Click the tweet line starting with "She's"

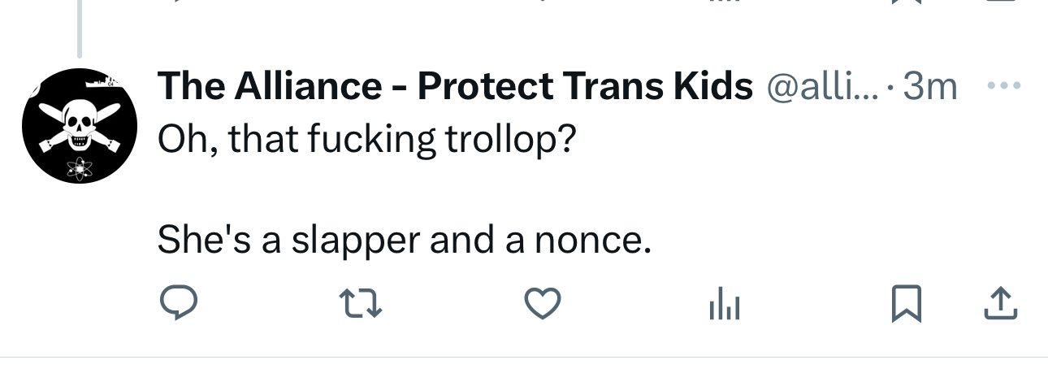(x=404, y=239)
